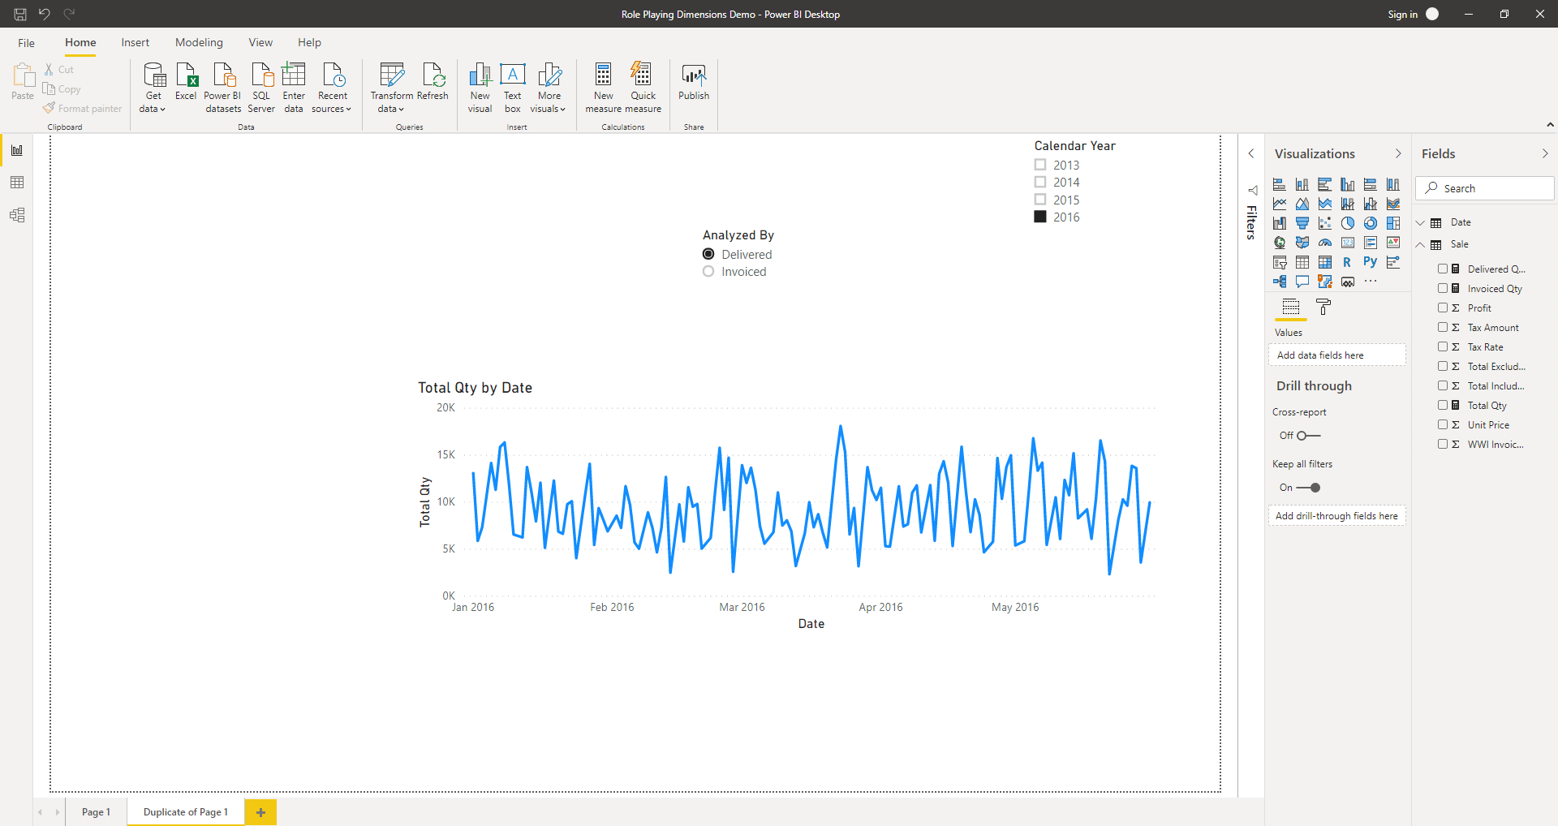
Task: Tick the 2015 Calendar Year checkbox
Action: [1040, 200]
